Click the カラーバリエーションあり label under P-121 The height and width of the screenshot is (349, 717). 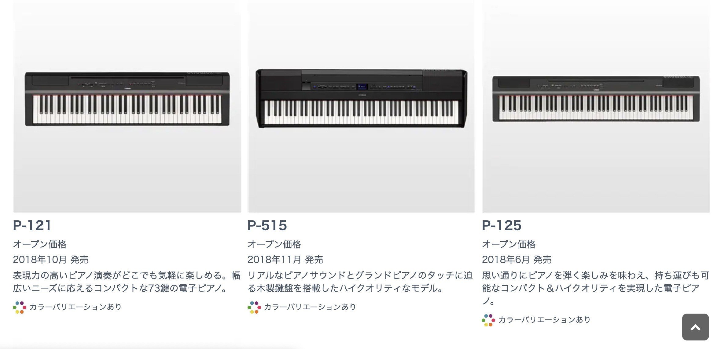click(x=75, y=307)
